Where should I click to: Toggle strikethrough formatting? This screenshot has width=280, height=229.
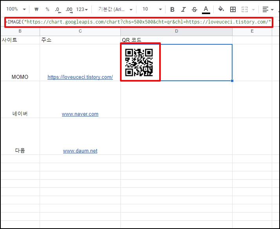[x=194, y=9]
